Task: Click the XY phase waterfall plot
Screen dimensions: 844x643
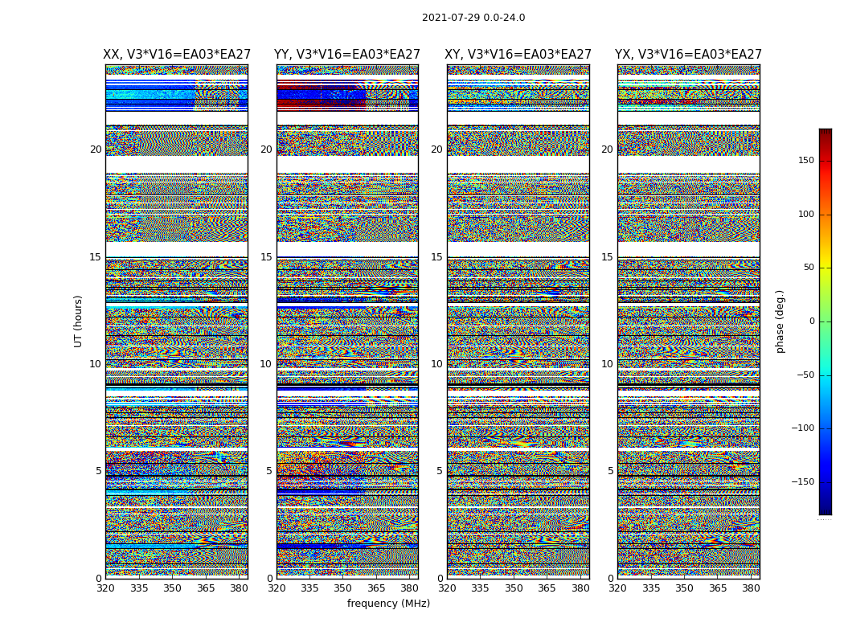Action: pyautogui.click(x=518, y=321)
